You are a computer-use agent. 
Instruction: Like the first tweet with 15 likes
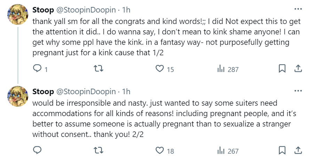(160, 69)
